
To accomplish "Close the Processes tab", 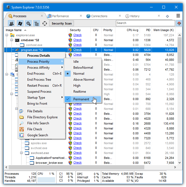I will (42, 16).
